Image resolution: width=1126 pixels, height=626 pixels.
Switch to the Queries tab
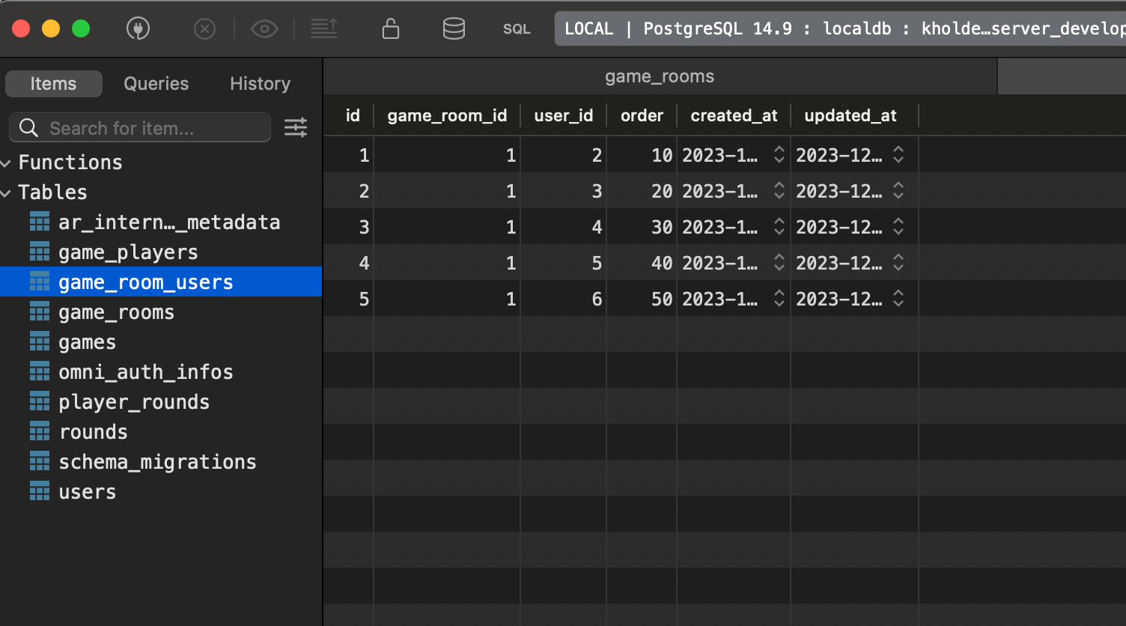[156, 84]
